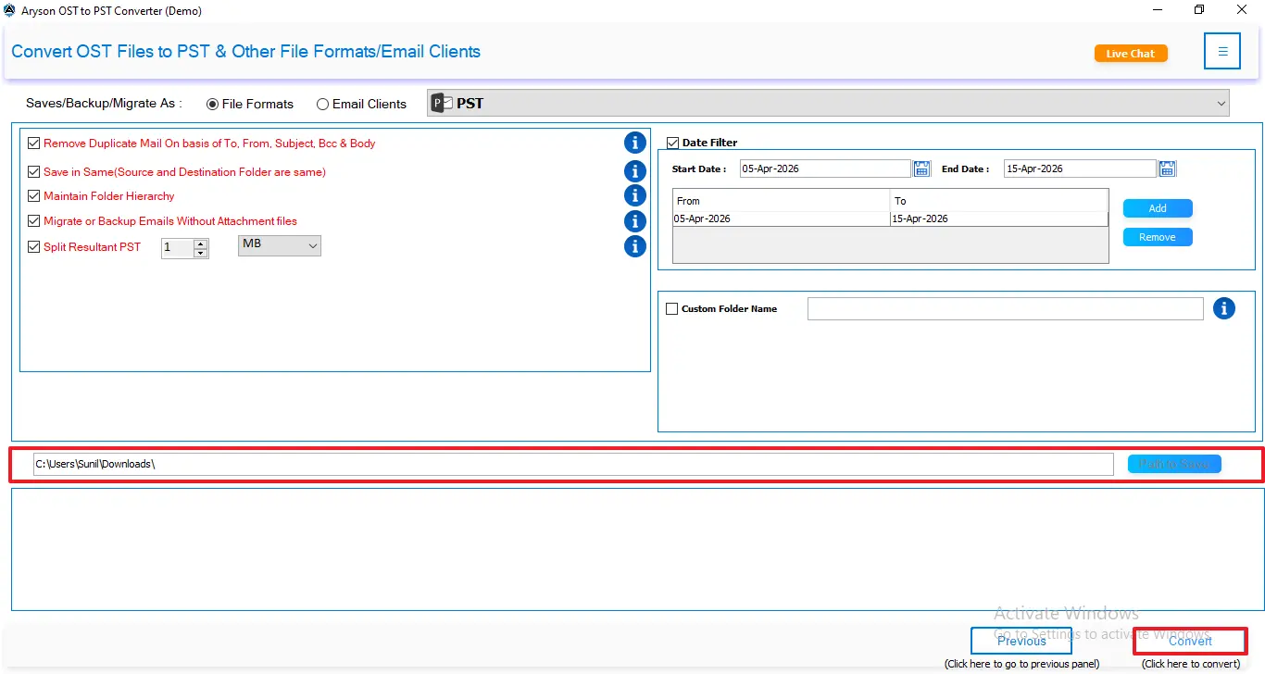The image size is (1265, 674).
Task: Minimize the Aryson window
Action: 1157,10
